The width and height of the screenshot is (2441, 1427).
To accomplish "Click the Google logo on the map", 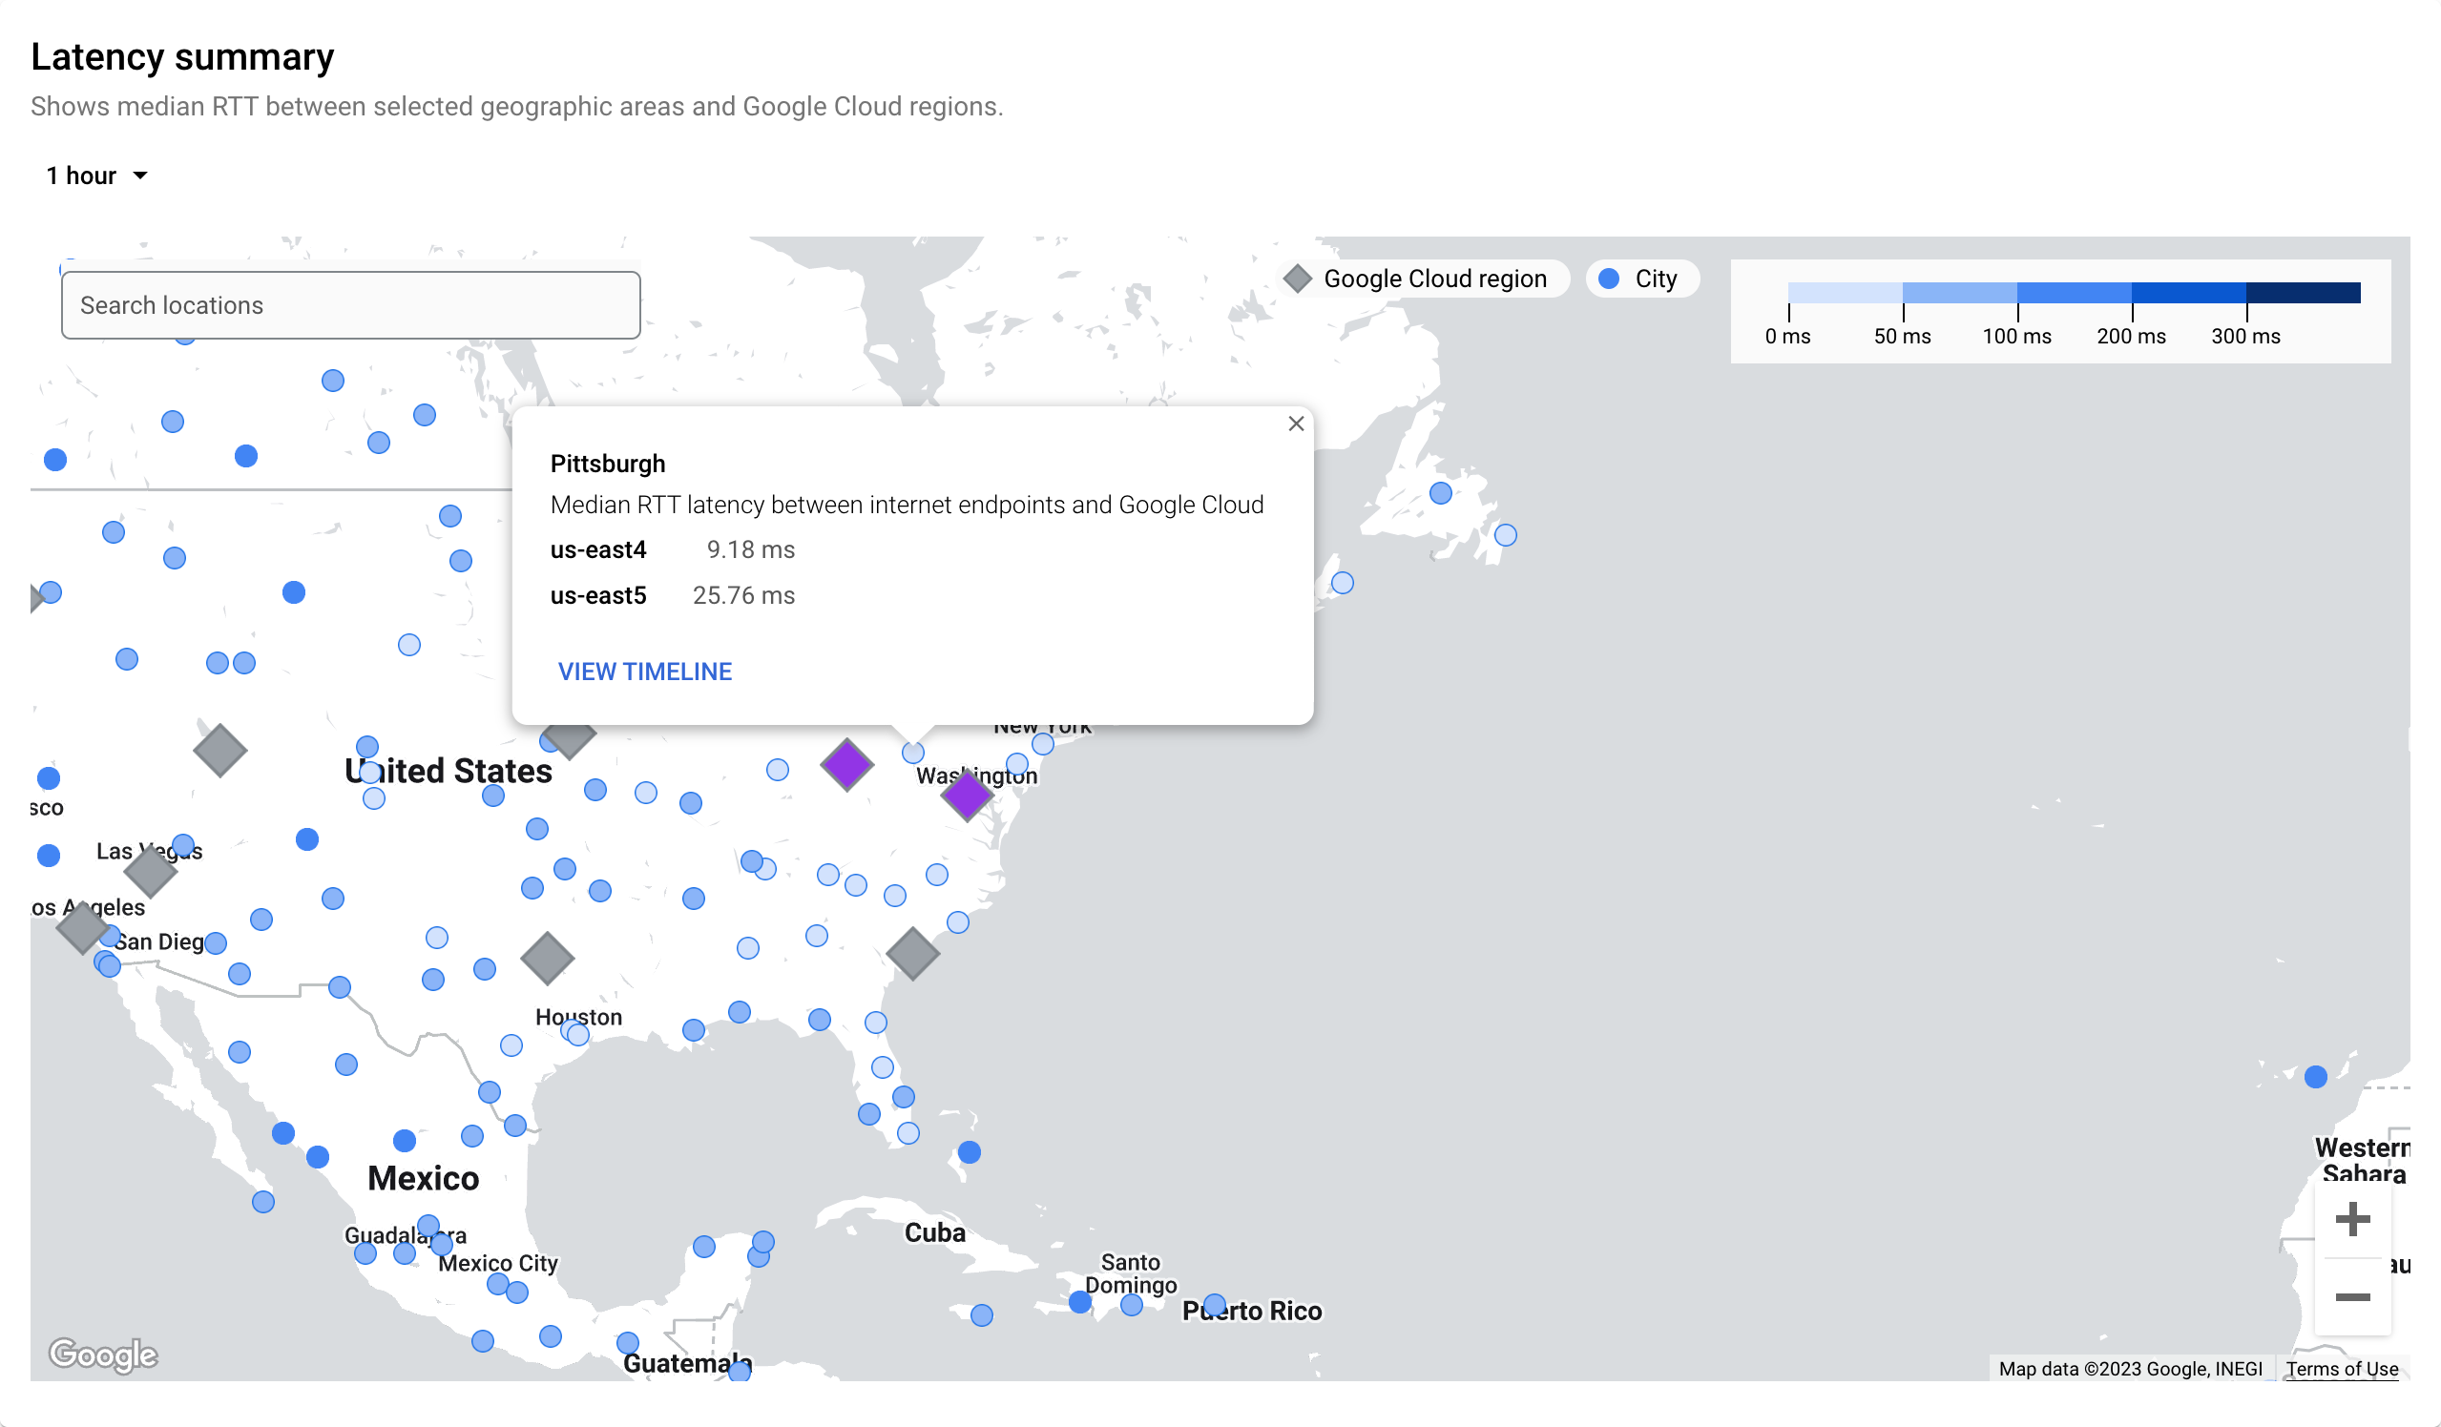I will pyautogui.click(x=103, y=1355).
